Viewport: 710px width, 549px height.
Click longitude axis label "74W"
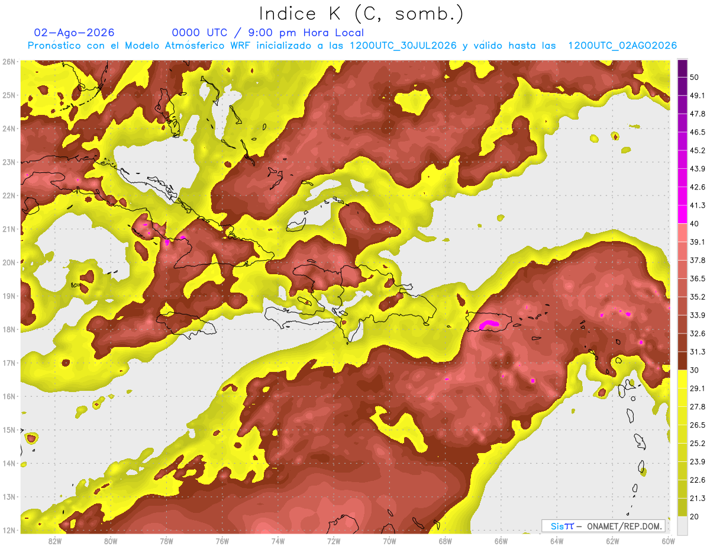click(278, 541)
